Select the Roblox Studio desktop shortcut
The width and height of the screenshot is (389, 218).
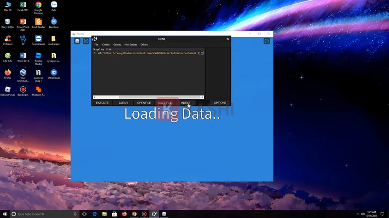click(x=38, y=56)
